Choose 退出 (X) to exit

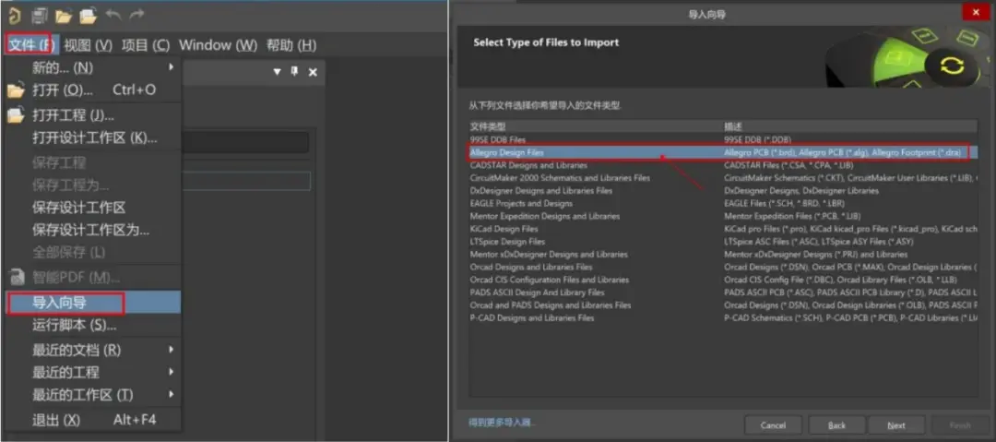point(93,421)
